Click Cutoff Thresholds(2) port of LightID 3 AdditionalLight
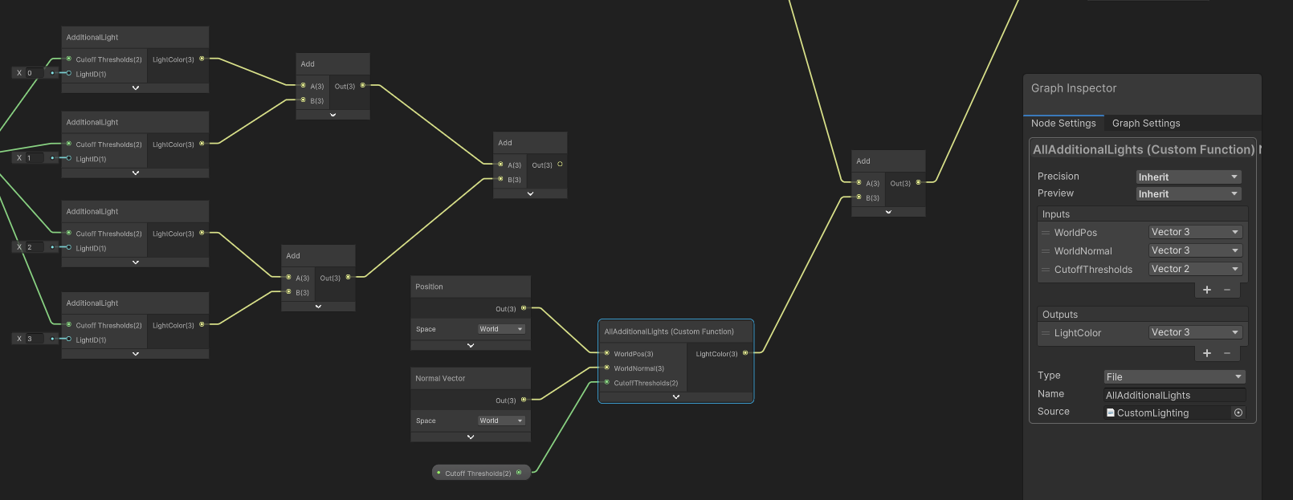 coord(69,324)
